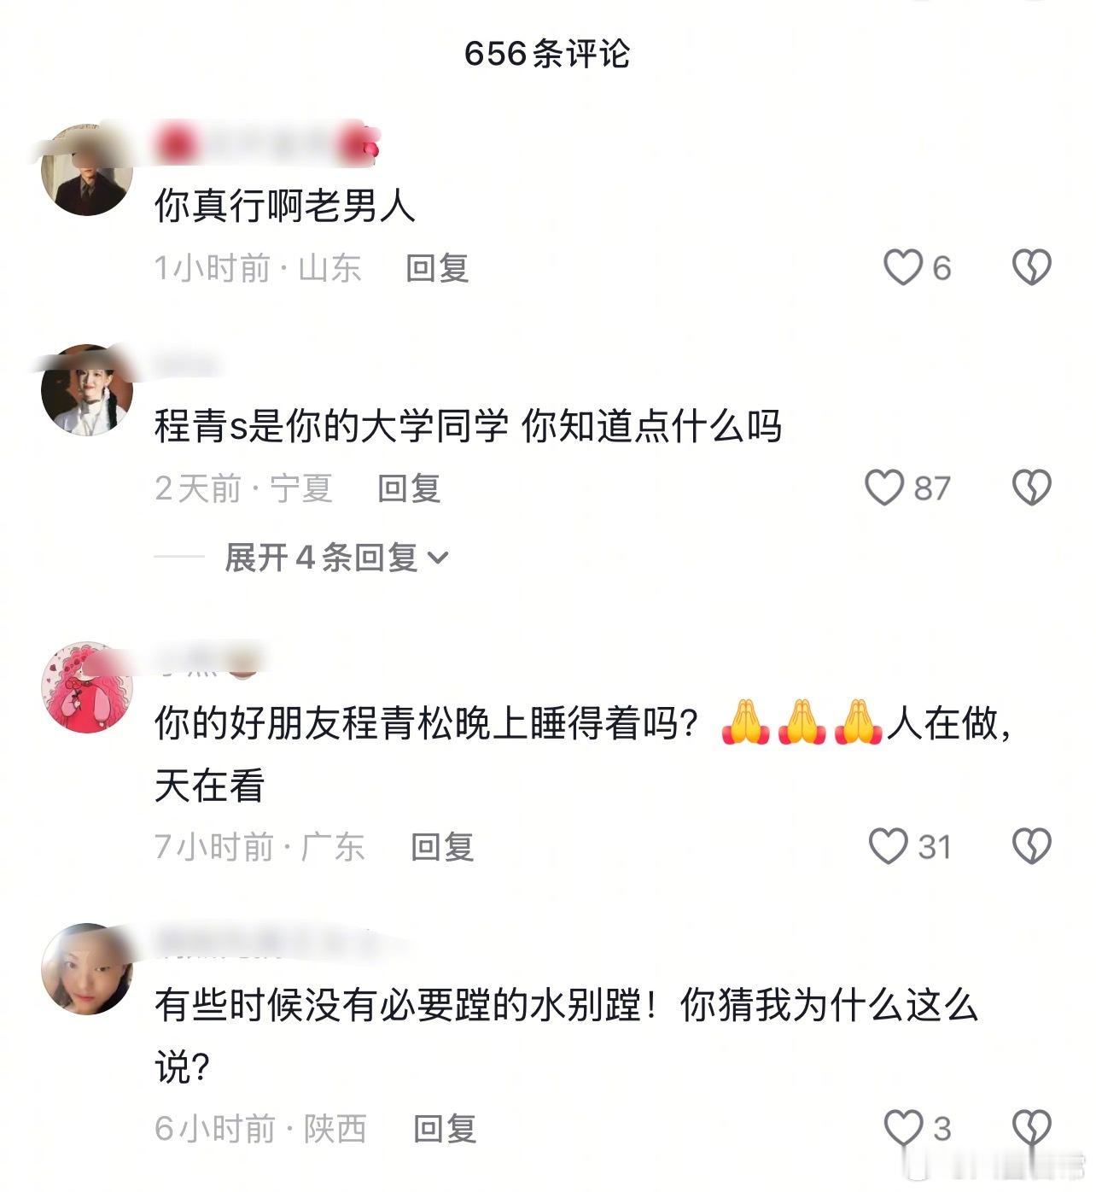Reply to the 陕西 comment
Viewport: 1096px width, 1192px height.
(445, 1129)
